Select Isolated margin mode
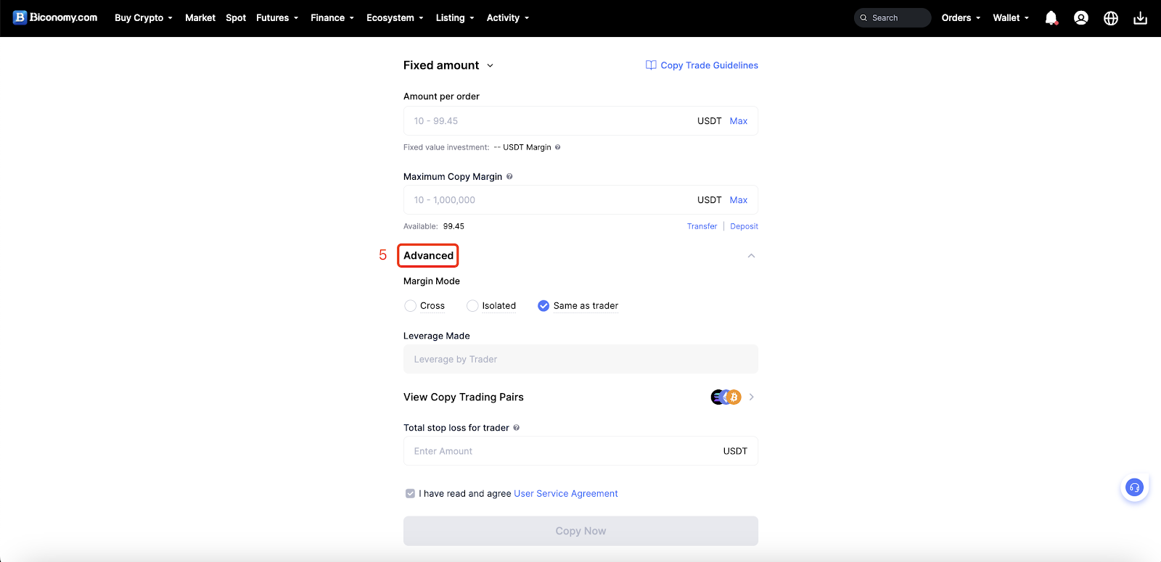 point(472,306)
